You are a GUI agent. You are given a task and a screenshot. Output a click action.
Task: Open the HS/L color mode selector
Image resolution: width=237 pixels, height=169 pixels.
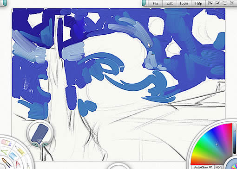tap(218, 167)
